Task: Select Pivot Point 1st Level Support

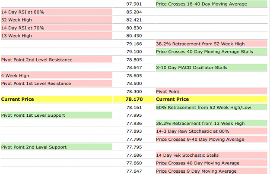Action: click(33, 115)
